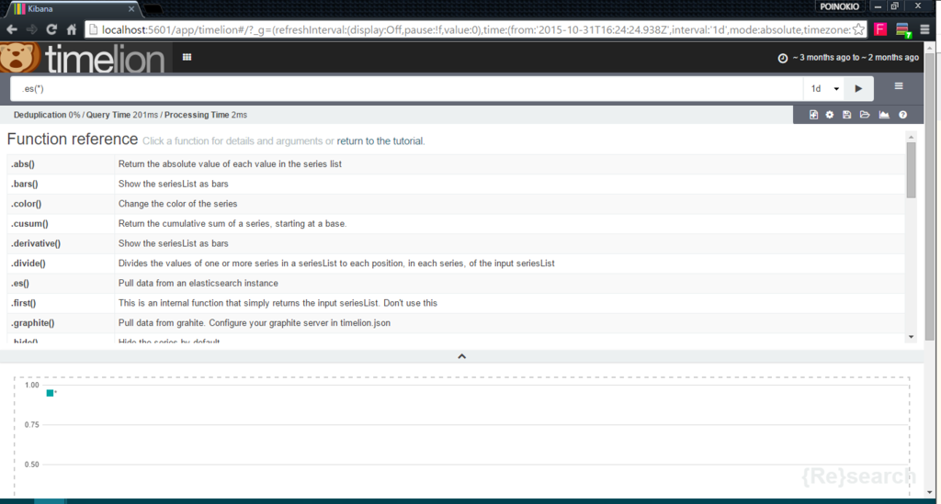Click the pink F browser extension icon
Viewport: 941px width, 504px height.
(x=880, y=29)
